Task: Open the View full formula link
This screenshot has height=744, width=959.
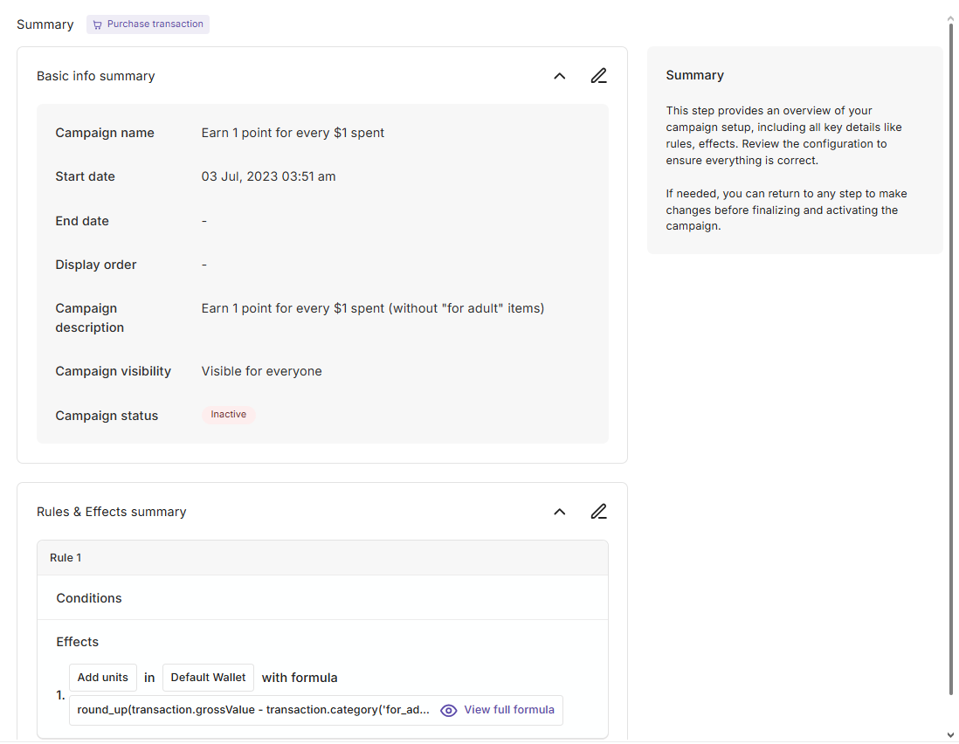Action: (508, 710)
